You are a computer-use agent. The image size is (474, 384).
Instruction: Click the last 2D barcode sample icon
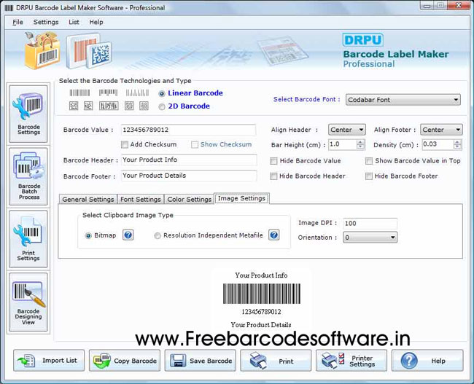144,106
